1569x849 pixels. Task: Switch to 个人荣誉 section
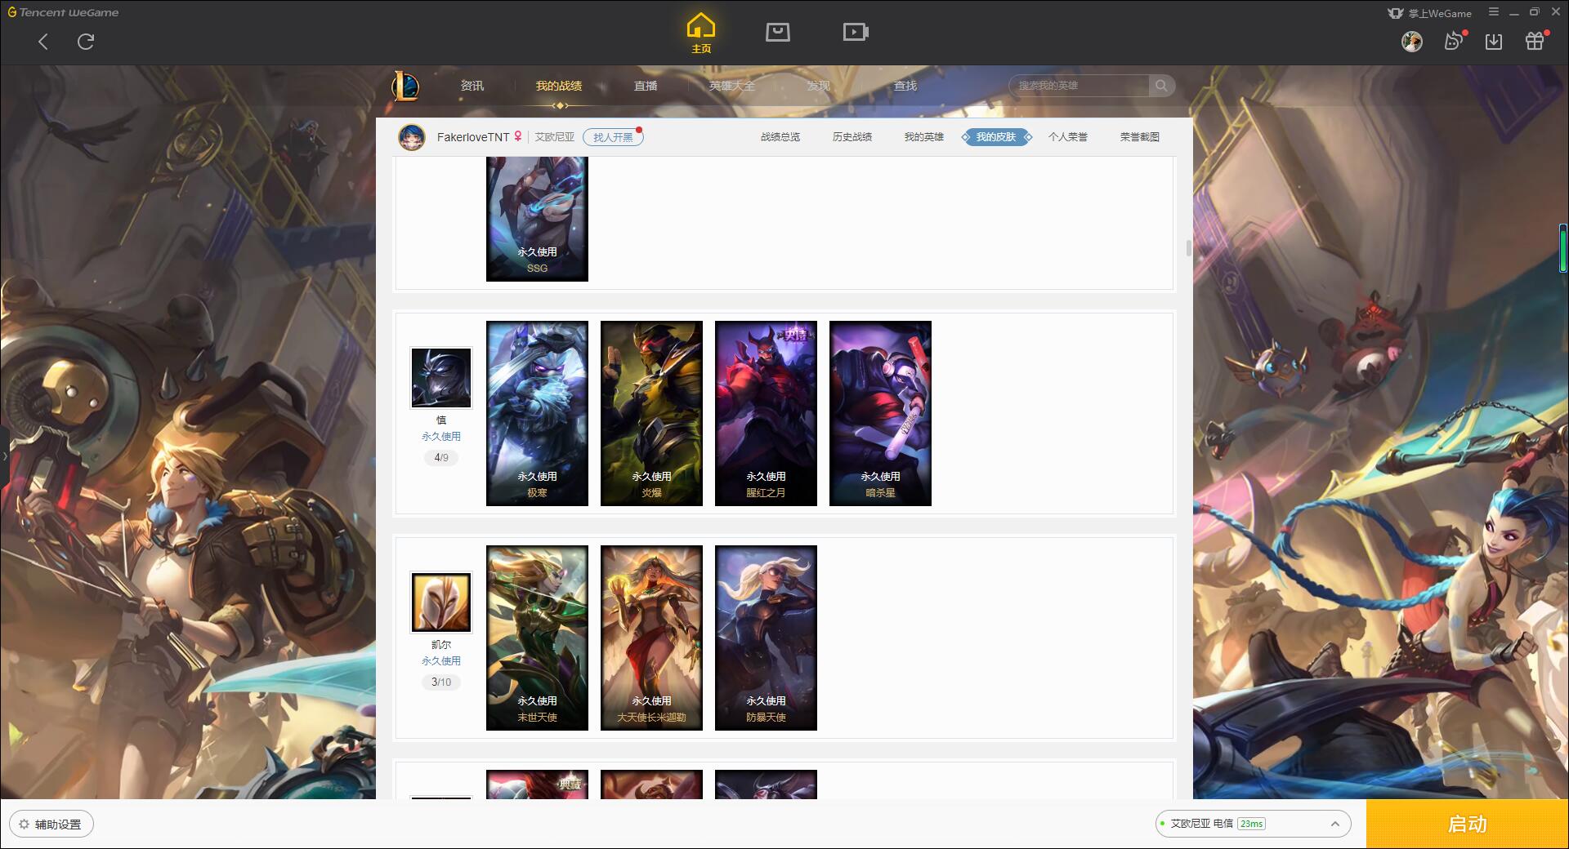tap(1068, 137)
